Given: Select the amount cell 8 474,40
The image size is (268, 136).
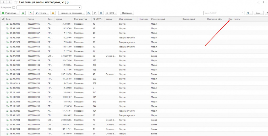Looking at the screenshot, I should tap(67, 83).
